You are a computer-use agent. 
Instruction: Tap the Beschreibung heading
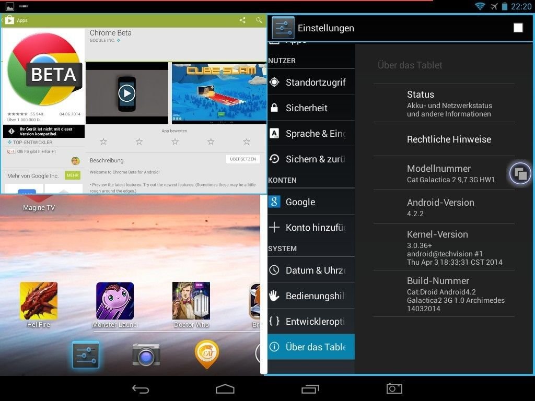[x=107, y=160]
